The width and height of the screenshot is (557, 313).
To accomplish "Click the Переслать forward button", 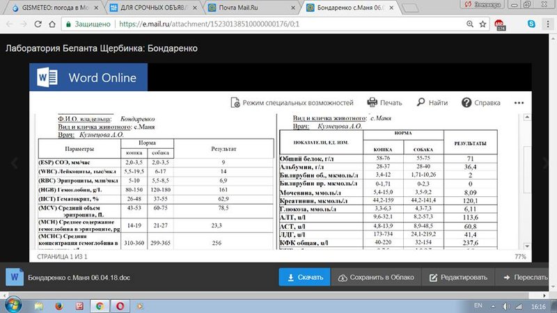I will pos(526,277).
